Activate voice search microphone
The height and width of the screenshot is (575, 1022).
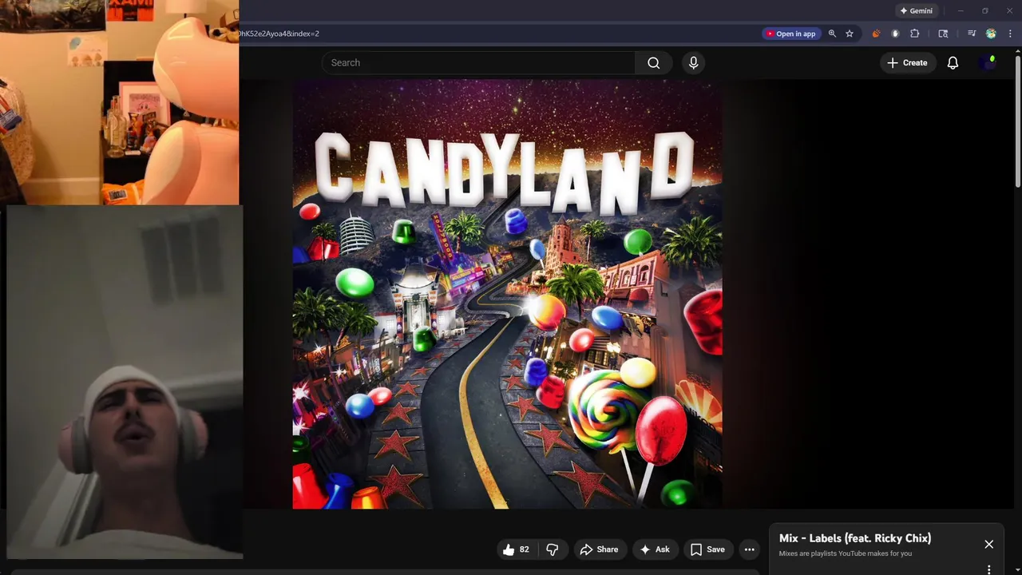(x=693, y=63)
